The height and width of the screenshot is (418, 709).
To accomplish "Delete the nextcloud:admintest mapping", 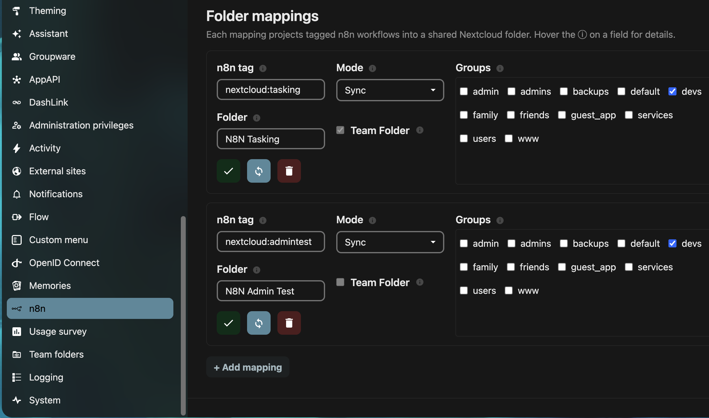I will coord(289,323).
